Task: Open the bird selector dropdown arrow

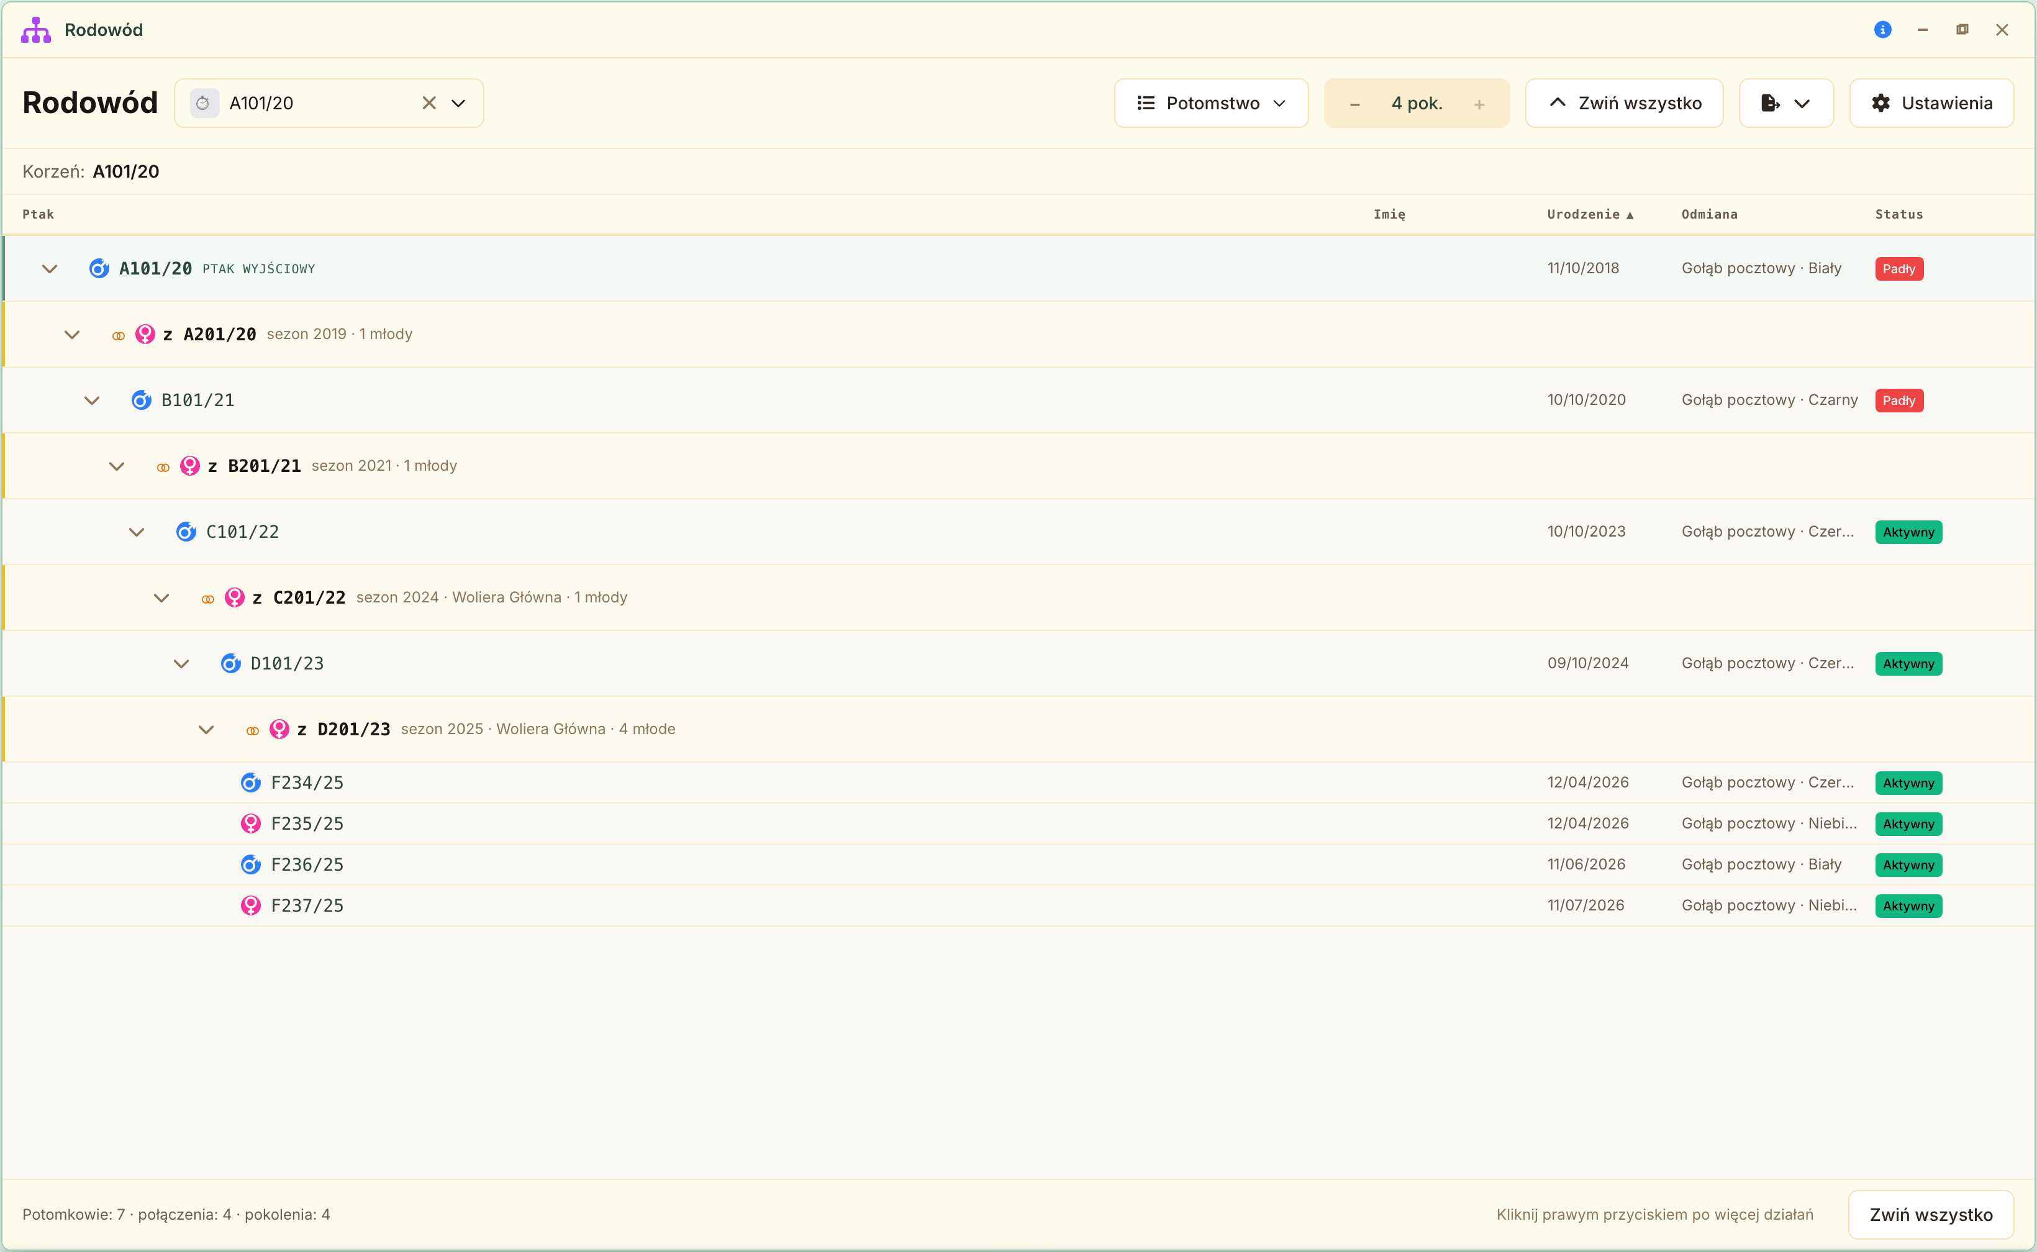Action: 458,102
